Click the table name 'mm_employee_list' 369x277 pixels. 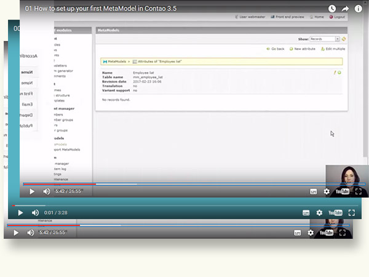pos(148,78)
